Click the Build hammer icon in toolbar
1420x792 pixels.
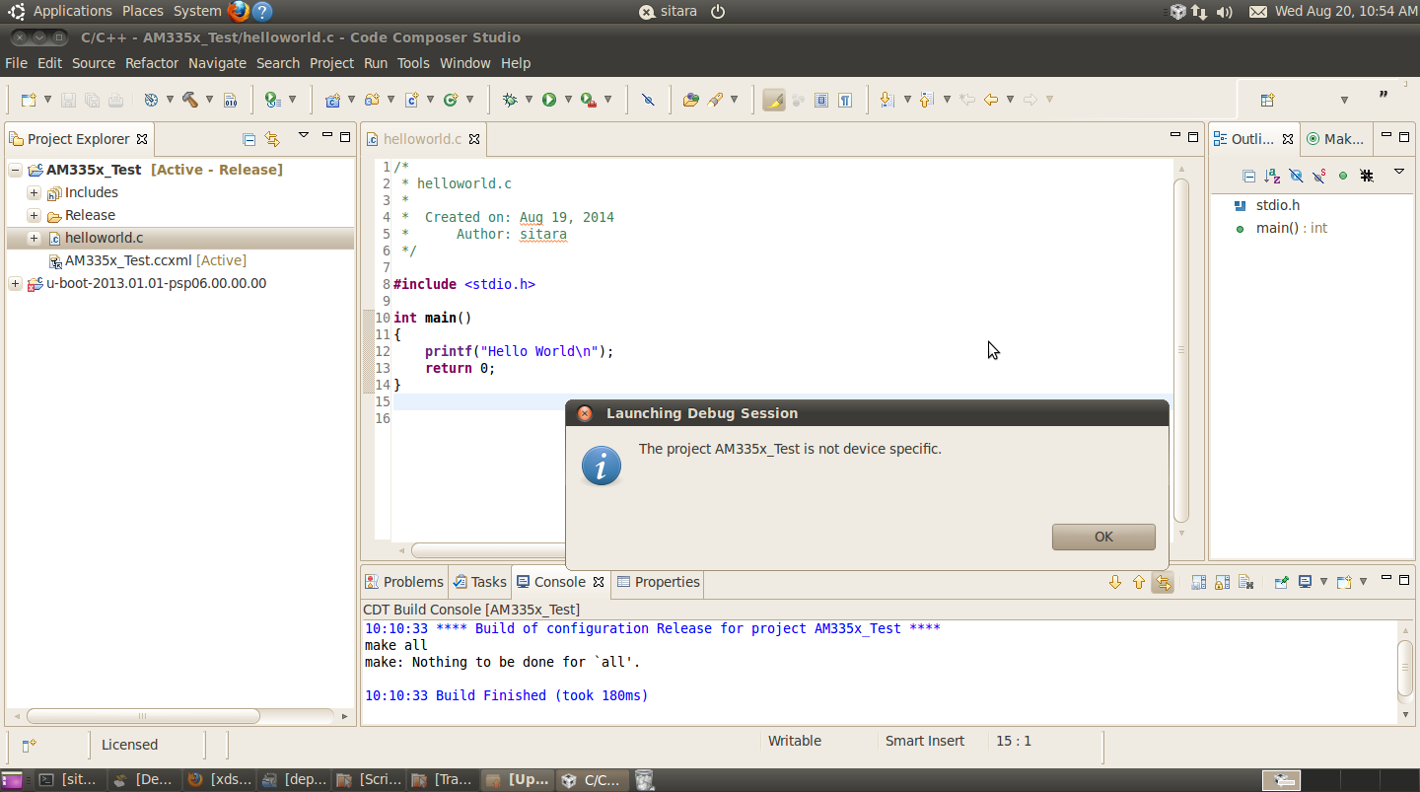(190, 100)
